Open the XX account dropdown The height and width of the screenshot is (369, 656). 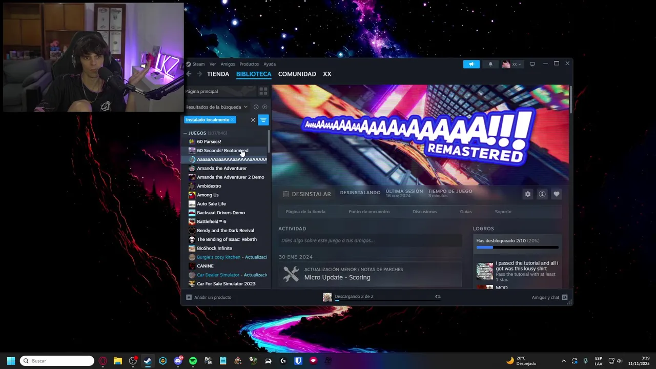(511, 64)
